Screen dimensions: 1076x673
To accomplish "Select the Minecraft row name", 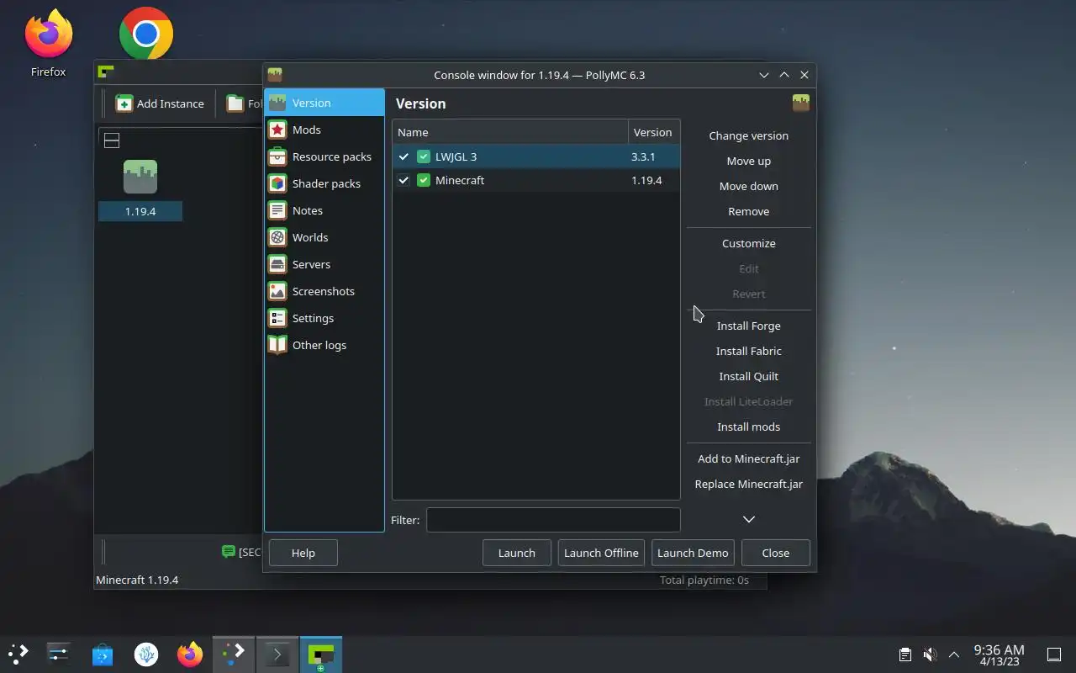I will pos(460,180).
